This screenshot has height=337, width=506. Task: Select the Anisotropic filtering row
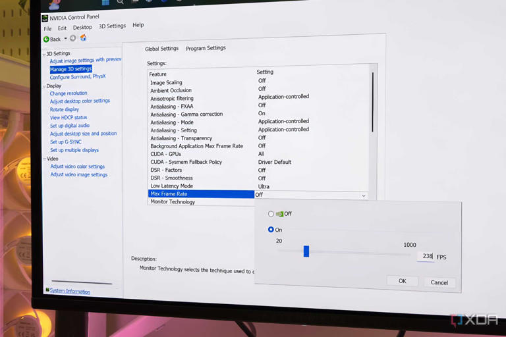[x=257, y=97]
